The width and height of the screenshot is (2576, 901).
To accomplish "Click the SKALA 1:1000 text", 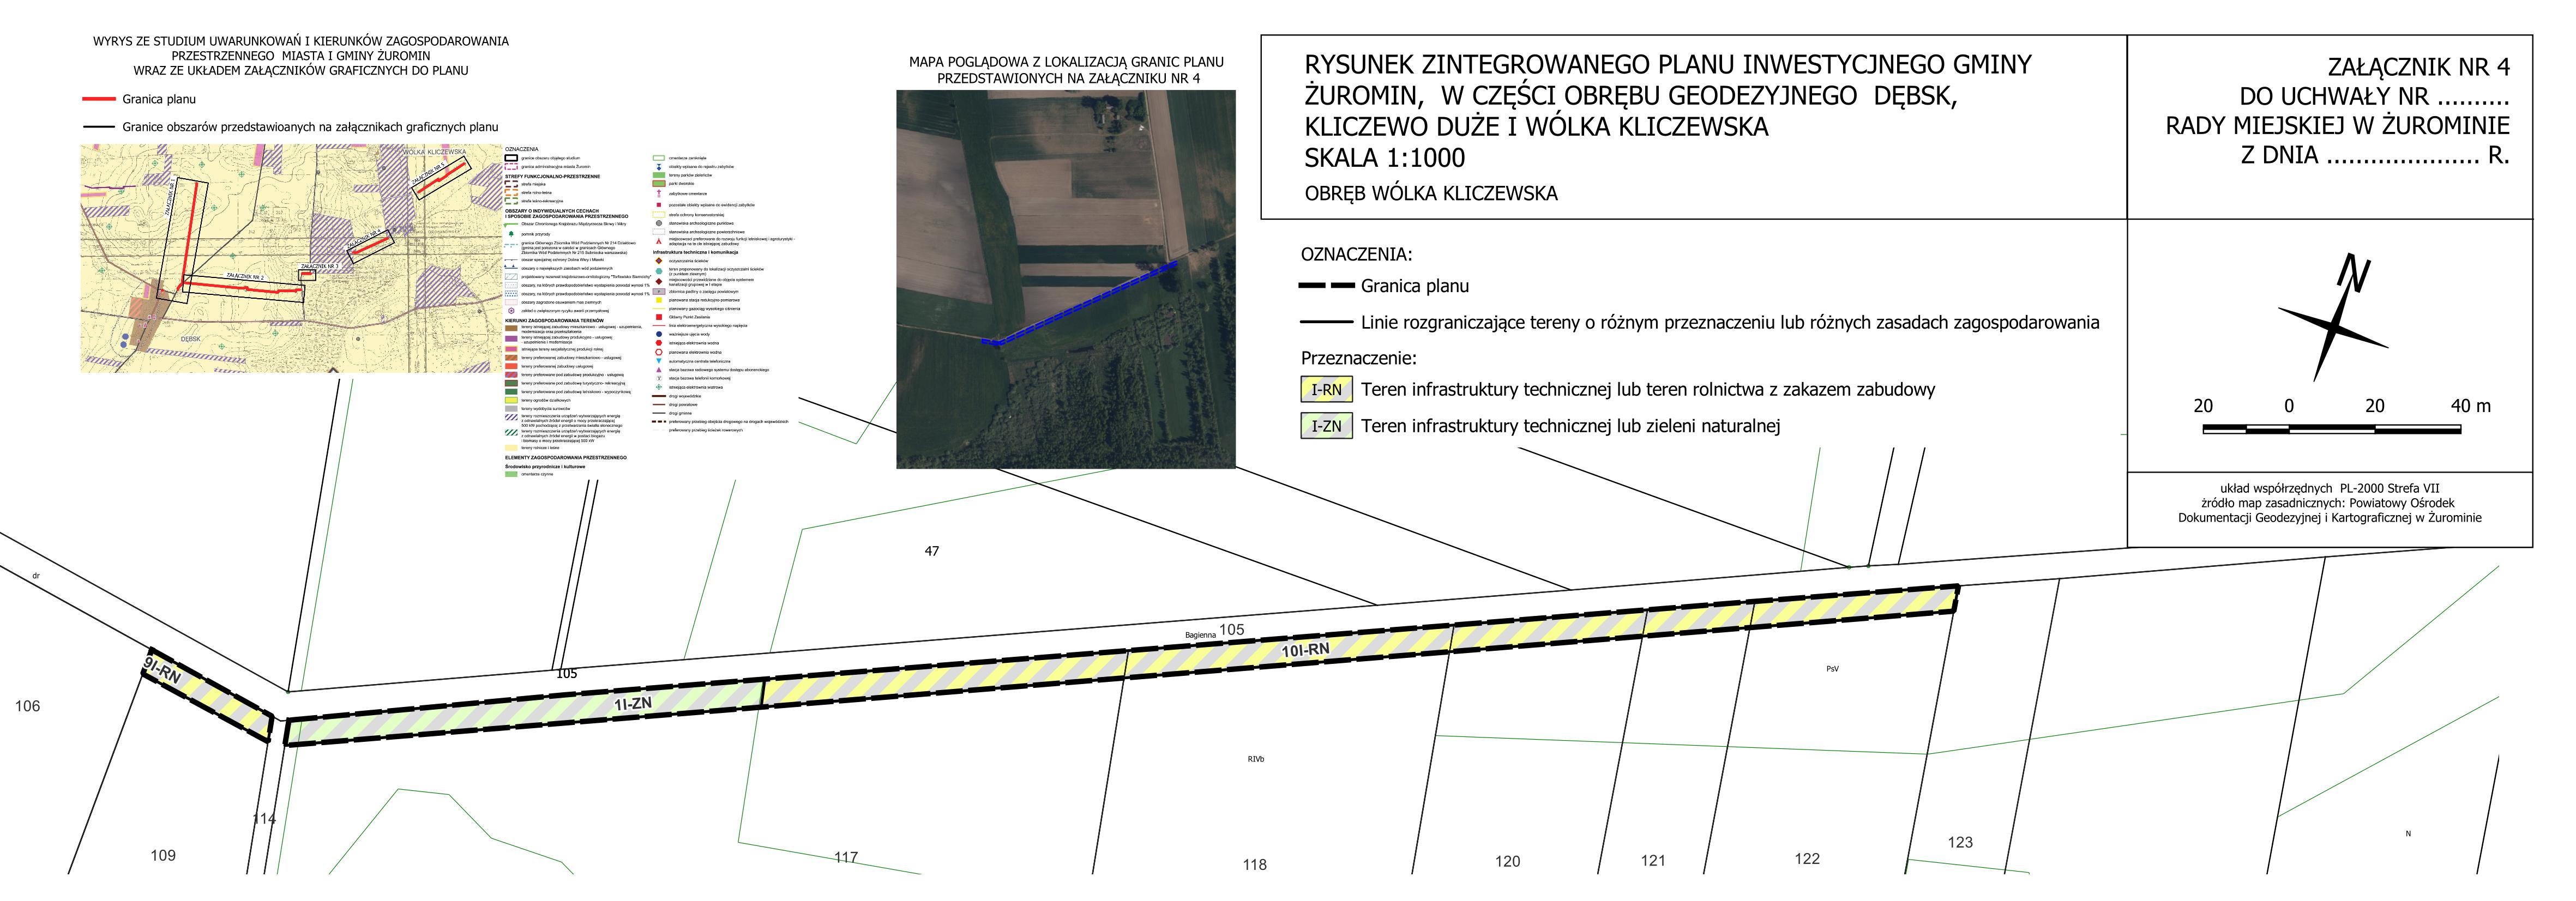I will pos(1384,158).
